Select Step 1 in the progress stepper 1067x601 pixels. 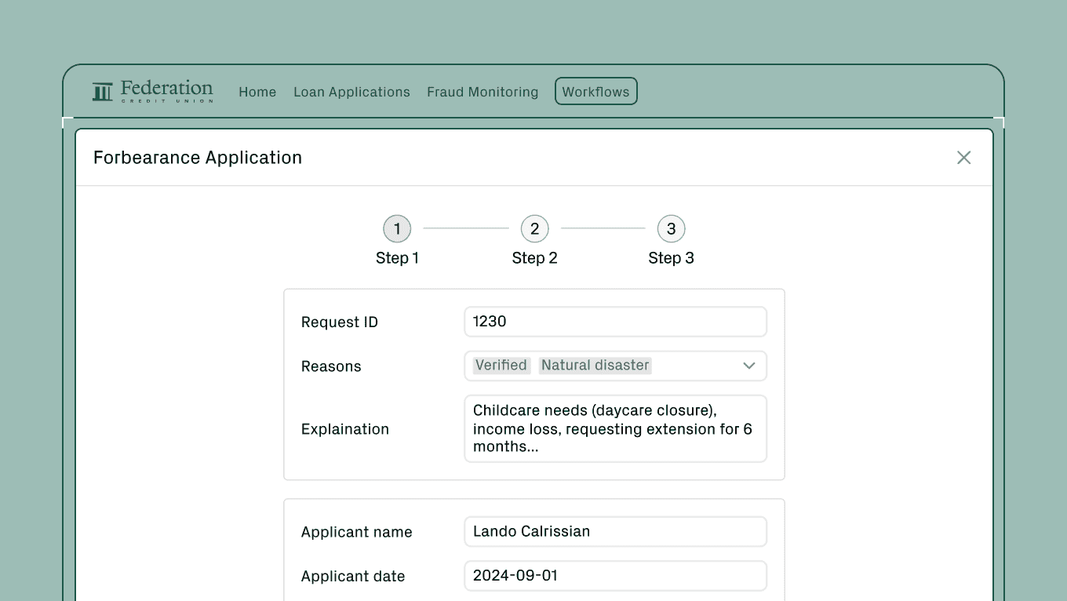[x=397, y=228]
